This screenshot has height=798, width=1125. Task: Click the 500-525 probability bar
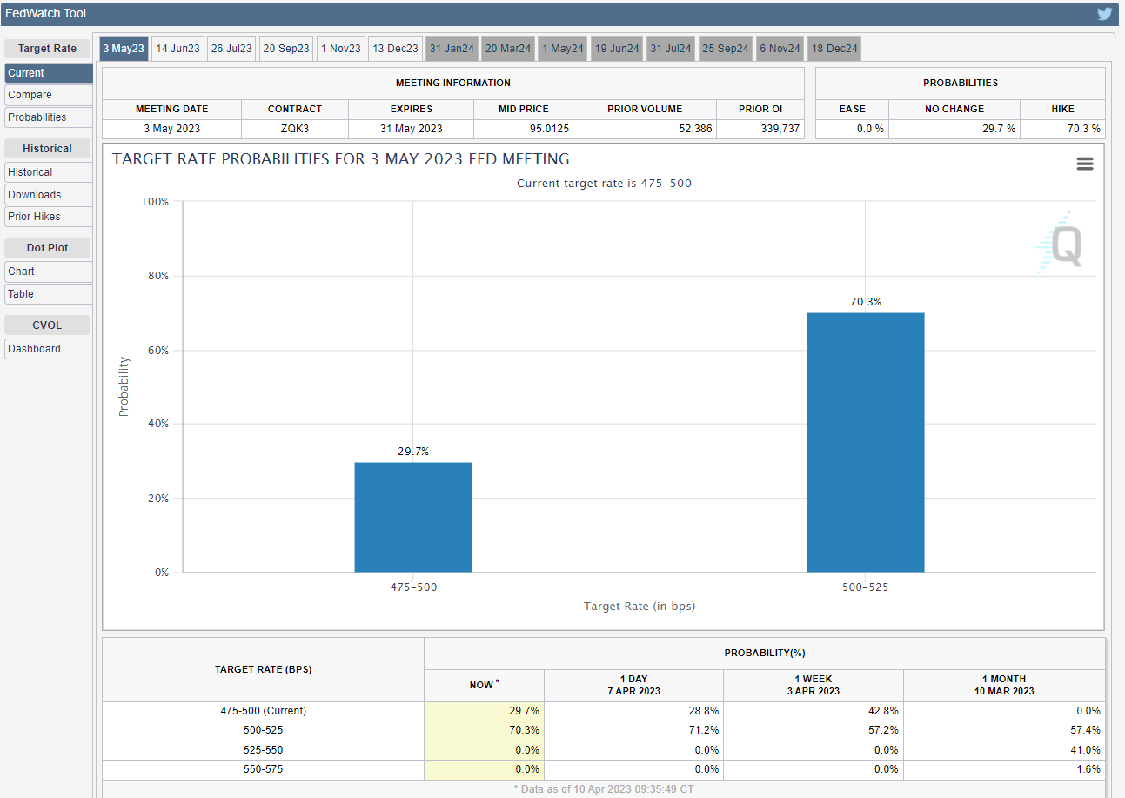pos(866,442)
